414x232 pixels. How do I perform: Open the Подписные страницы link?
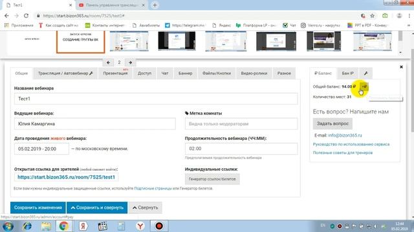pyautogui.click(x=153, y=188)
